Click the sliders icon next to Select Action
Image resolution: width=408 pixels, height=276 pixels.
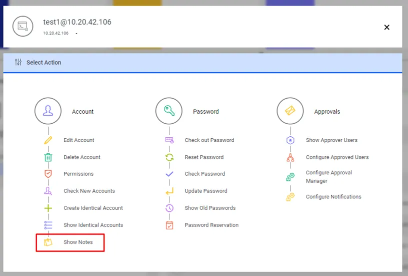(18, 62)
